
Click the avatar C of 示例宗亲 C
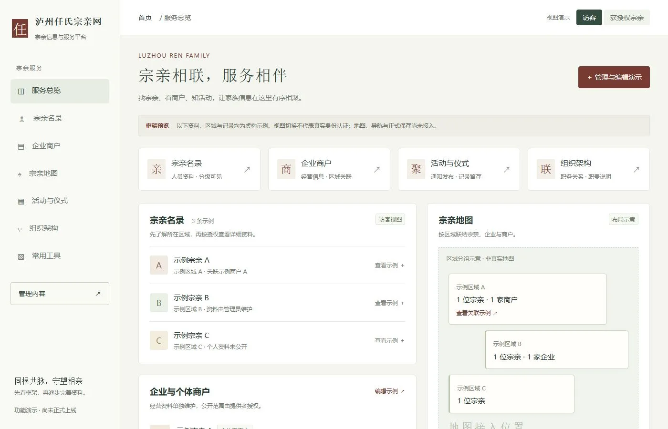159,341
